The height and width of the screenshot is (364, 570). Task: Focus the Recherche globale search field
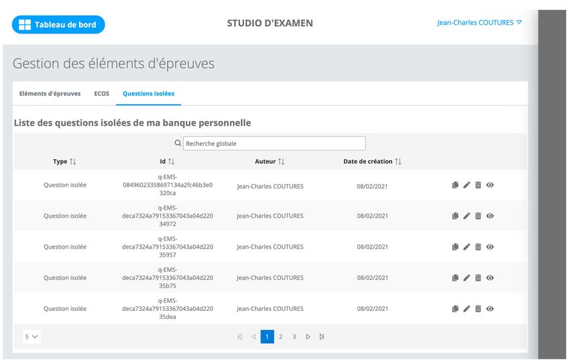(274, 144)
